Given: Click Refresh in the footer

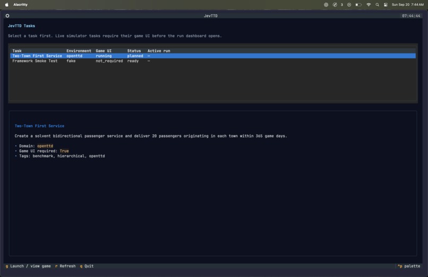Looking at the screenshot, I should pyautogui.click(x=65, y=266).
